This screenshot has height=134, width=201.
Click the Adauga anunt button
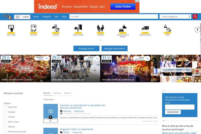[86, 49]
